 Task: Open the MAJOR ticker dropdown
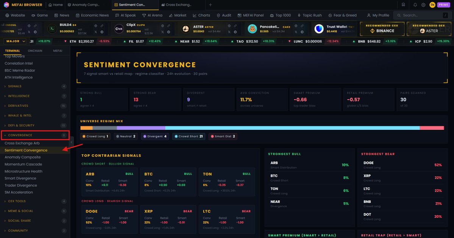pyautogui.click(x=15, y=41)
